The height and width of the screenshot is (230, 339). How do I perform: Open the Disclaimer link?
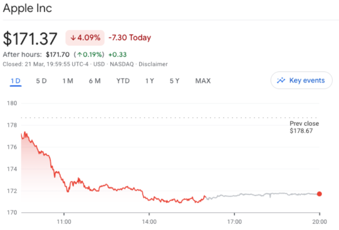click(x=152, y=64)
